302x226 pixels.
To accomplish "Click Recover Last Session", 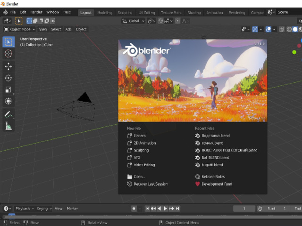I will point(147,184).
